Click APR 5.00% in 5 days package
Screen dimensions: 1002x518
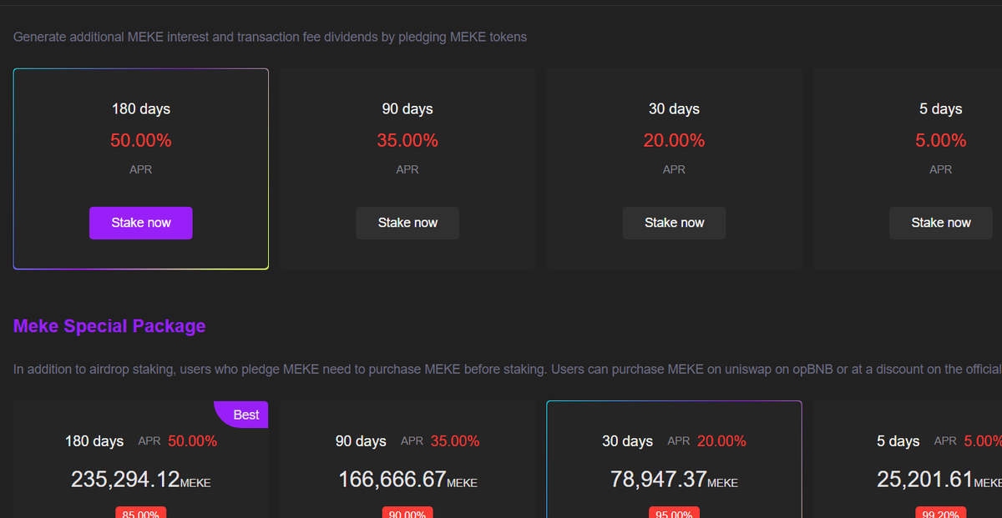coord(968,441)
